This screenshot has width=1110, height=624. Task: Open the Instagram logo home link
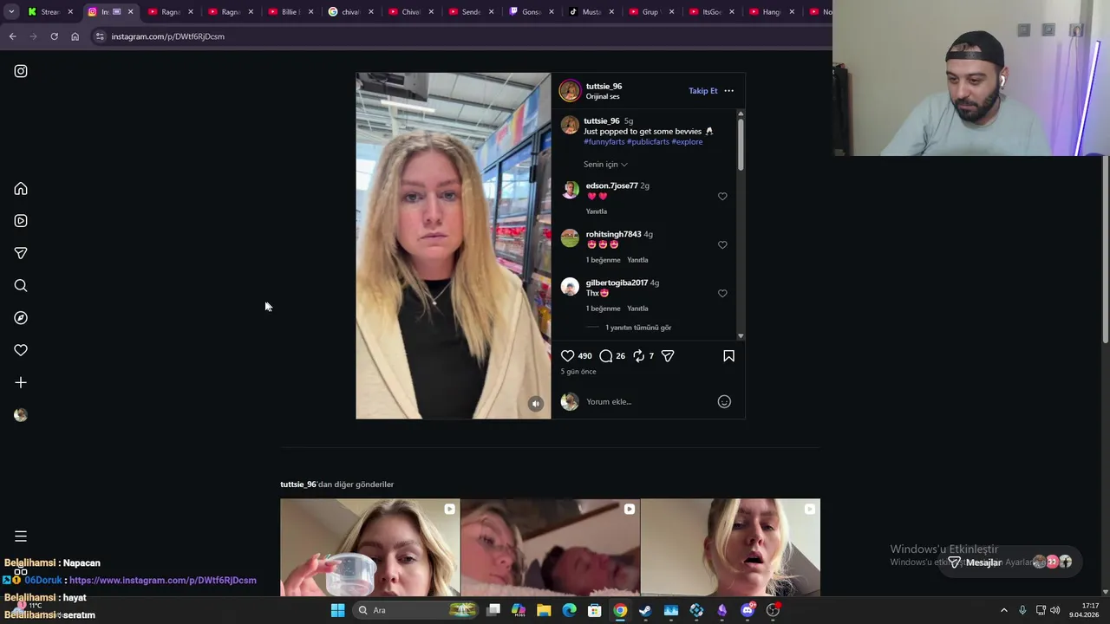point(21,71)
